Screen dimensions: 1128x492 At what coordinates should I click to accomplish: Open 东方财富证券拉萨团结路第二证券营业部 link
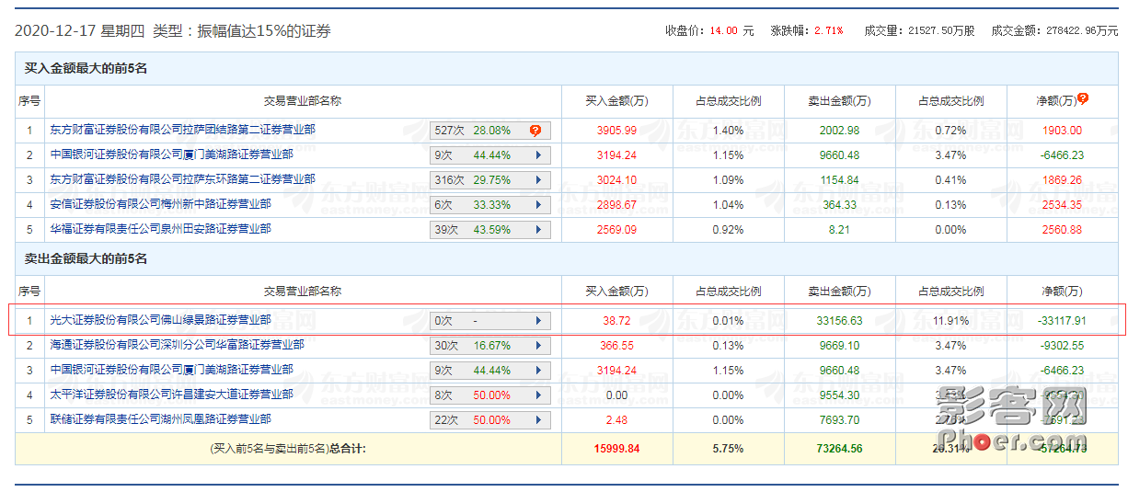pos(183,130)
